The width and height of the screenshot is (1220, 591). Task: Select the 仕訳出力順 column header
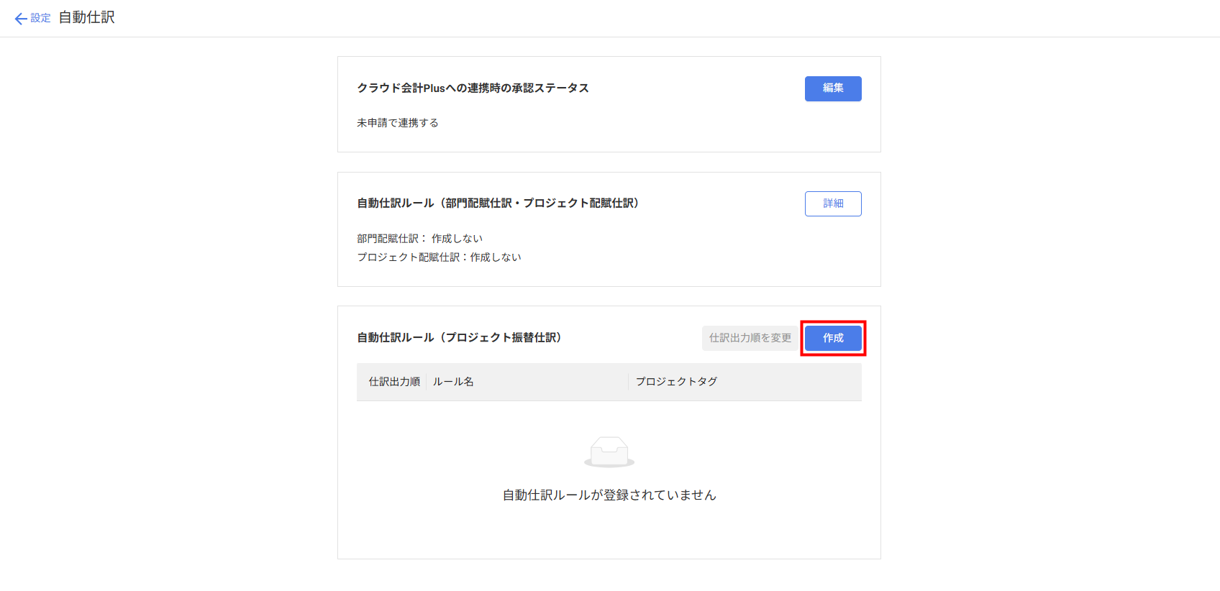(x=394, y=382)
